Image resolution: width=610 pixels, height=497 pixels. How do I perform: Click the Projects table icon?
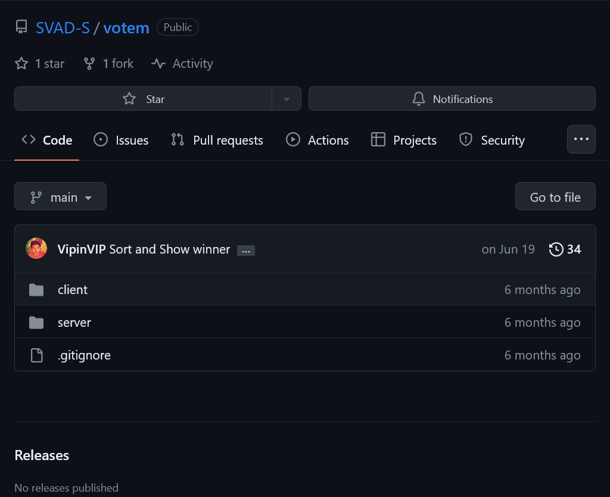tap(378, 139)
